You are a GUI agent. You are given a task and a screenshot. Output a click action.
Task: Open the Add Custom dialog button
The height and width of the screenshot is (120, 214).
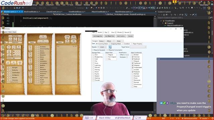[x=121, y=36]
